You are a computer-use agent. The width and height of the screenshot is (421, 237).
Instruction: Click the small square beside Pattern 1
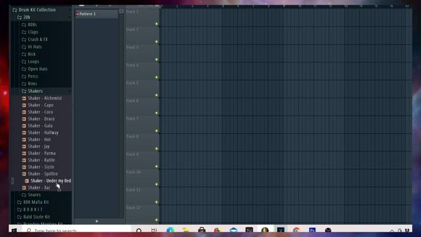121,11
